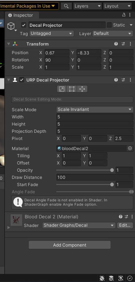Open the Transform component help icon
Viewport: 135px width, 282px height.
click(x=116, y=44)
